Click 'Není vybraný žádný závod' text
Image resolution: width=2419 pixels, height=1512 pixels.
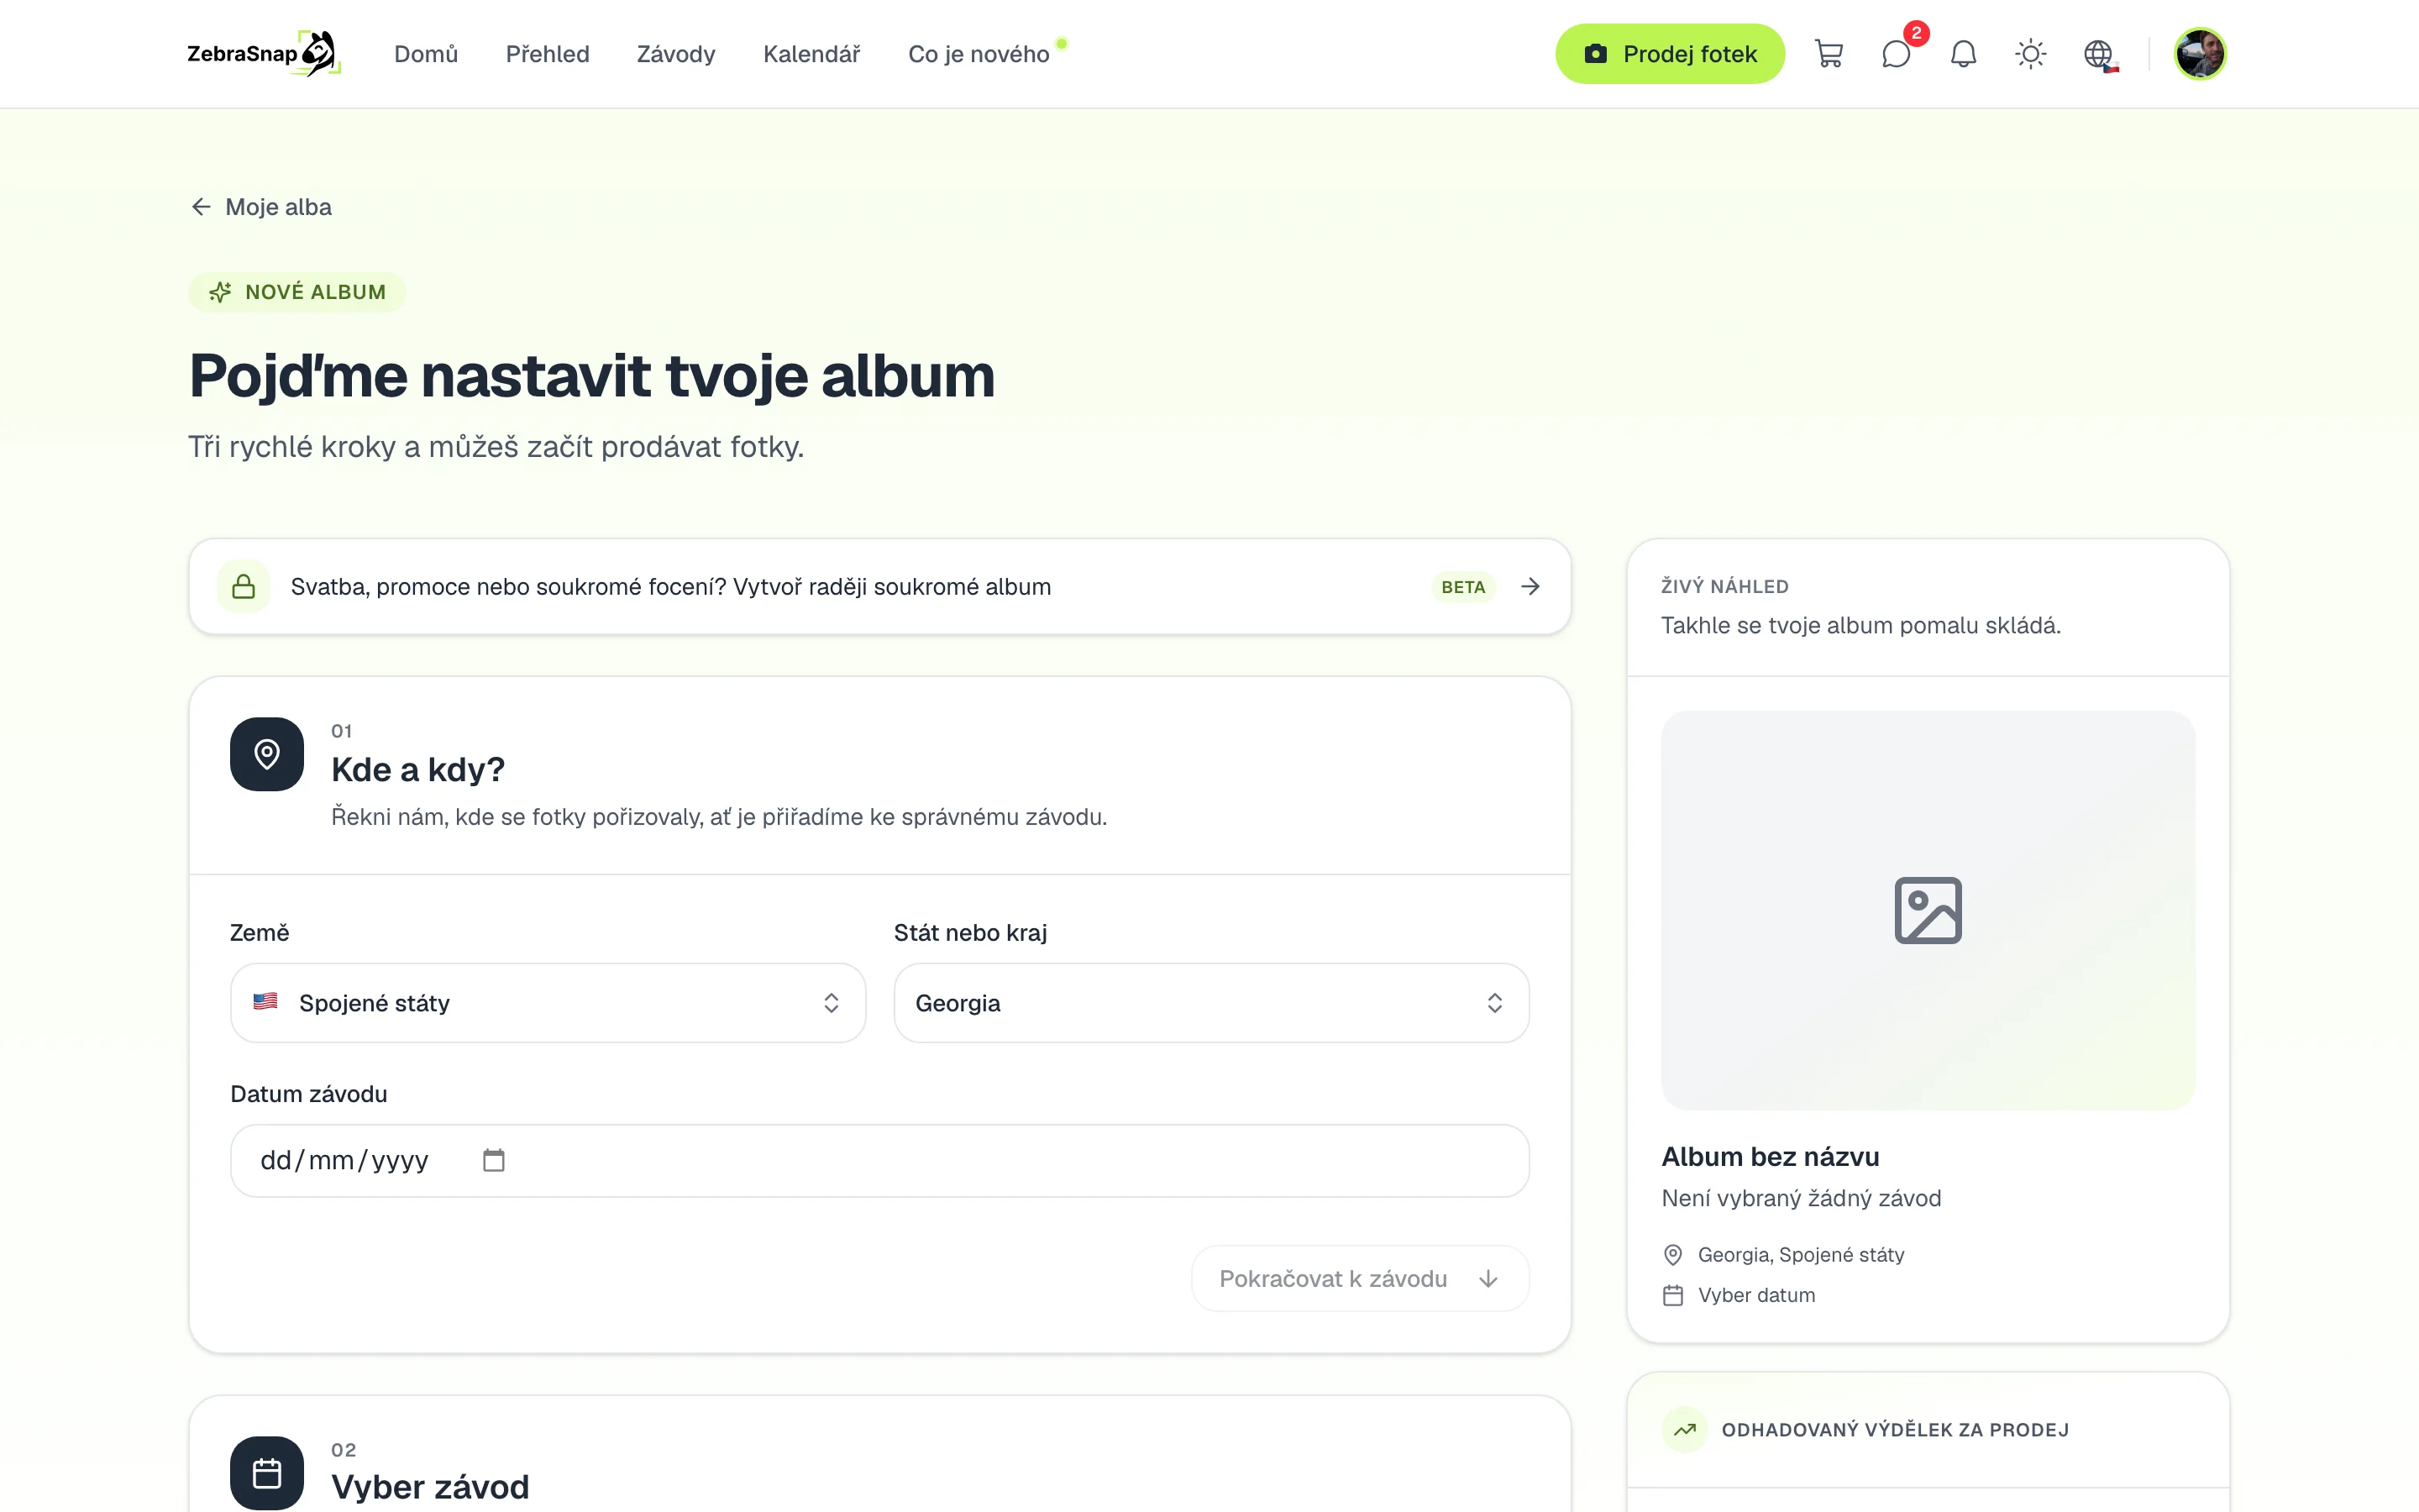[1802, 1198]
